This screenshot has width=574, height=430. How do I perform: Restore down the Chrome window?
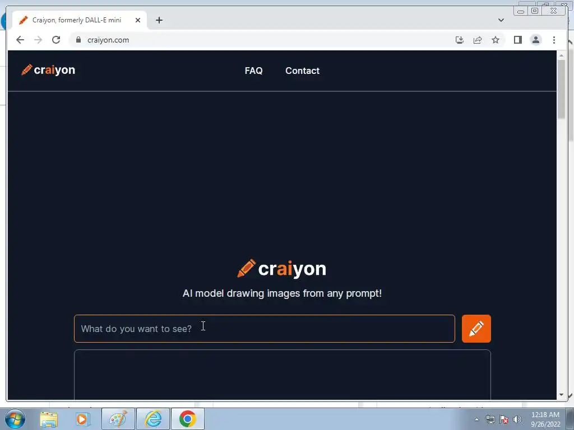click(534, 11)
